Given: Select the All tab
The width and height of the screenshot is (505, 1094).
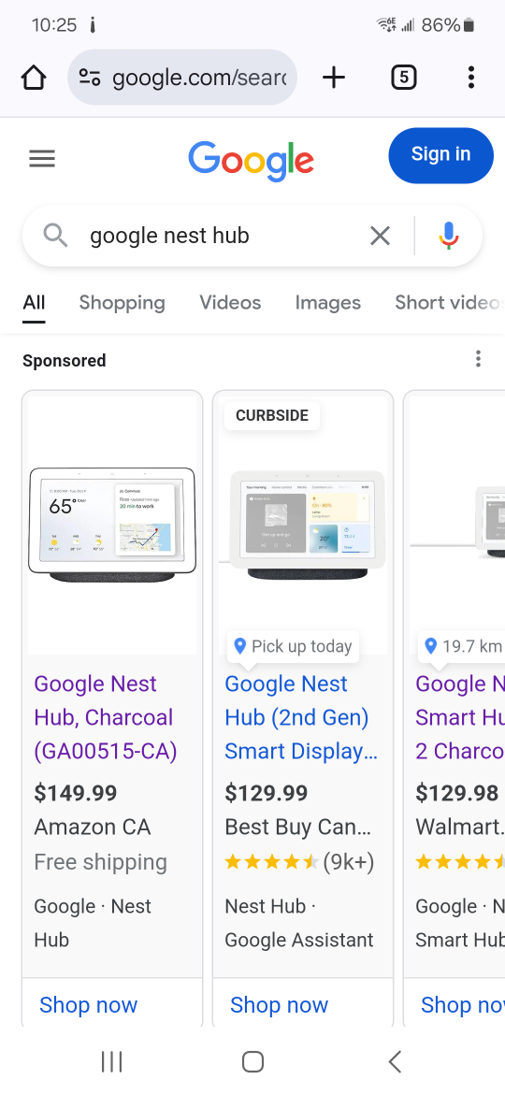Looking at the screenshot, I should [34, 303].
